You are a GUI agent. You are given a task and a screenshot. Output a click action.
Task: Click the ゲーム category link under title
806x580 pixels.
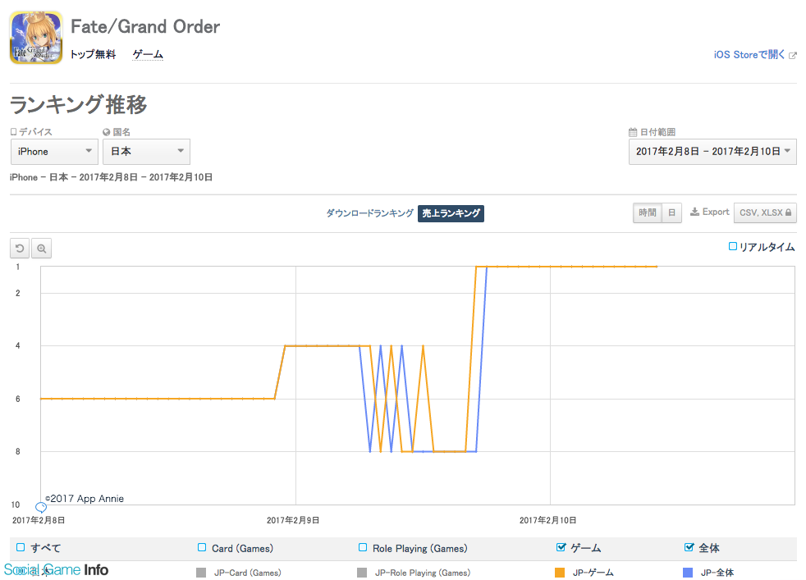(148, 54)
